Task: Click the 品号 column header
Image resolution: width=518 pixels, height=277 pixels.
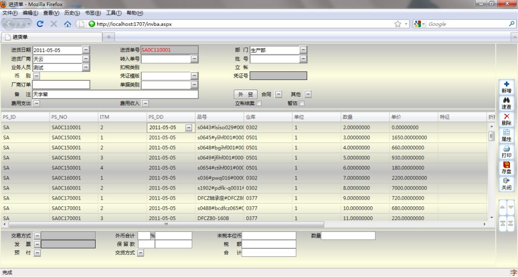Action: (x=220, y=117)
